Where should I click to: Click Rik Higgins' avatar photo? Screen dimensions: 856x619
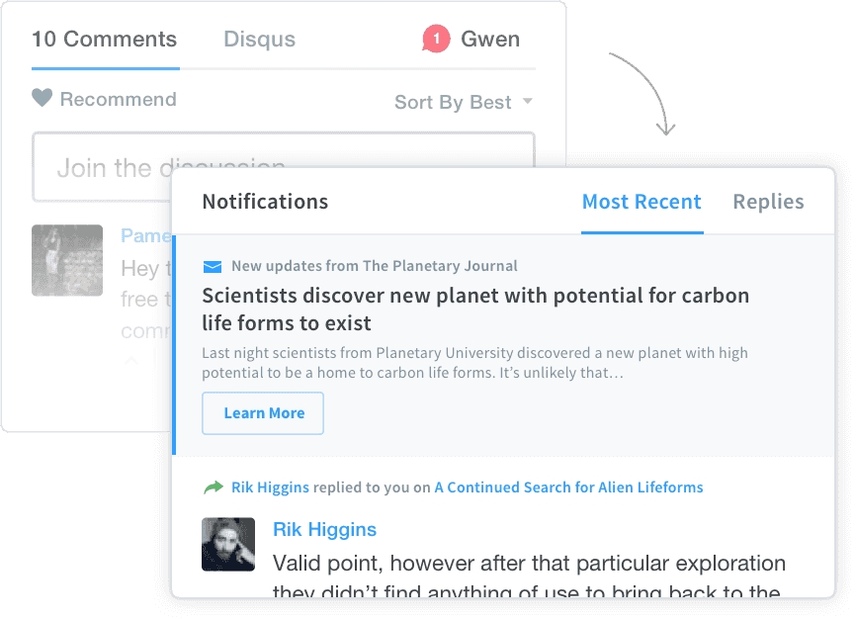click(x=228, y=544)
